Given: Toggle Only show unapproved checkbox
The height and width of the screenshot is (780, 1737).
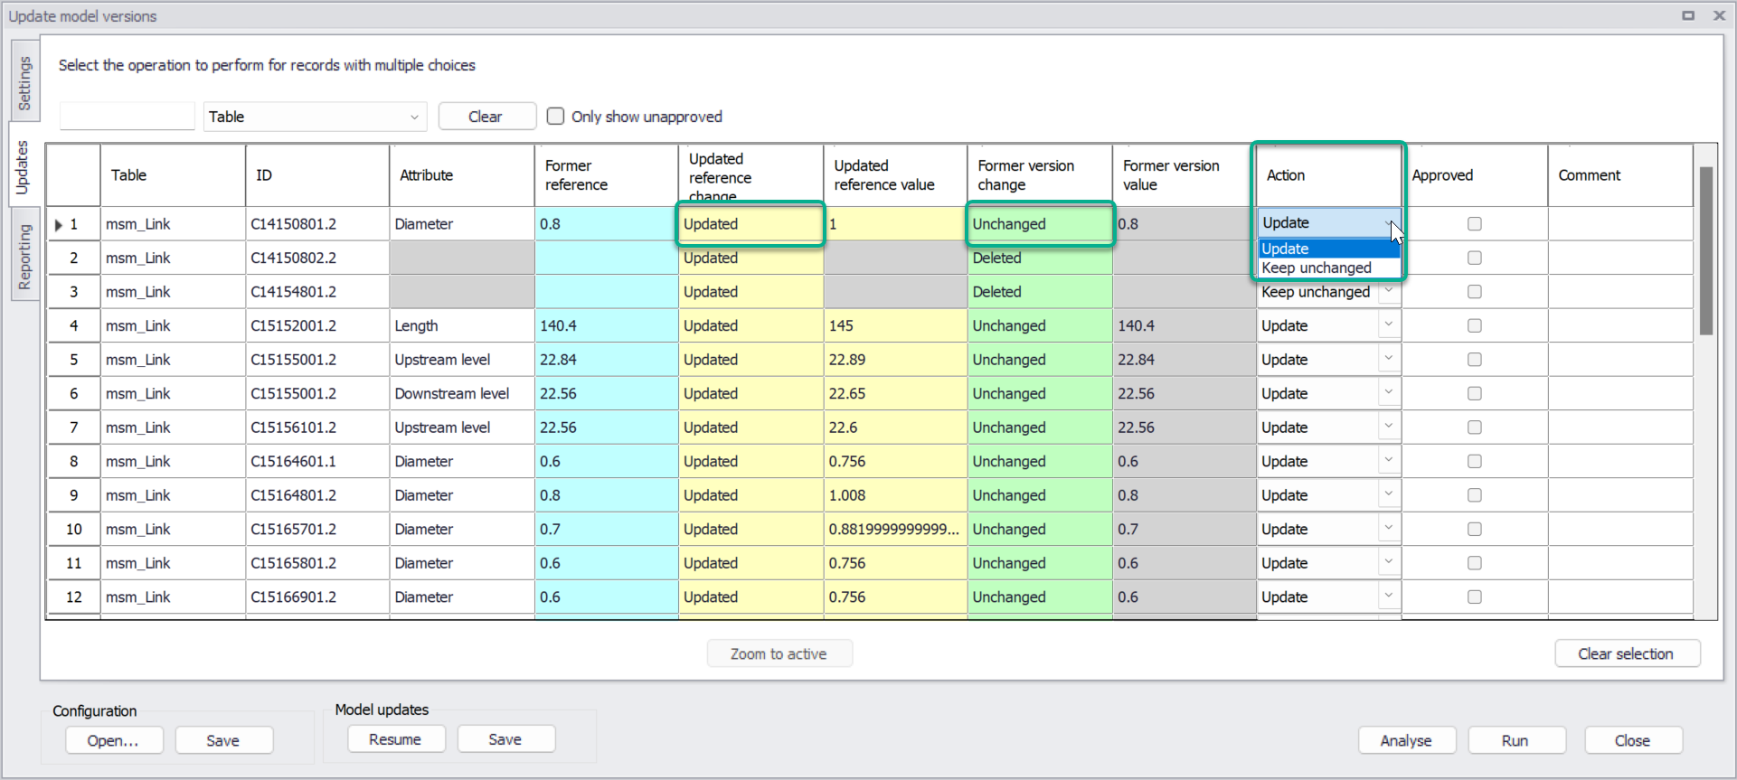Looking at the screenshot, I should point(556,117).
